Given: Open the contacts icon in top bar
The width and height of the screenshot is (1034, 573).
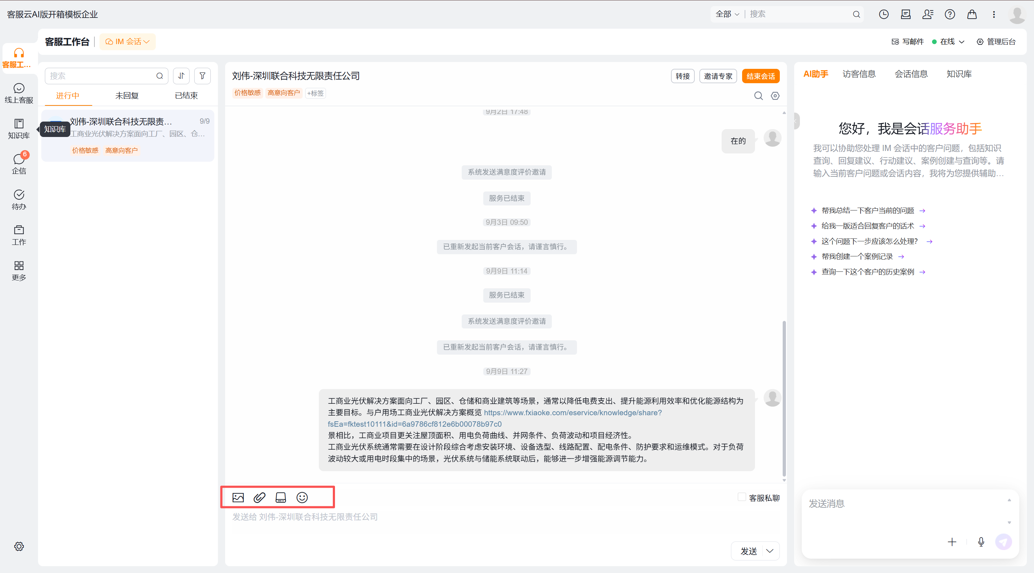Looking at the screenshot, I should [928, 14].
